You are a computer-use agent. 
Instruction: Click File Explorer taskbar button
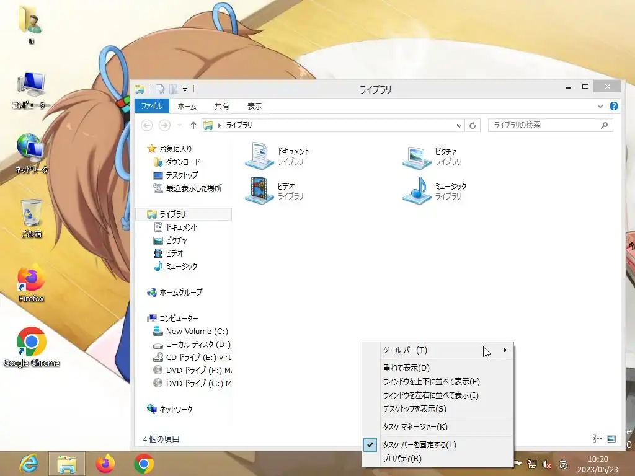click(67, 464)
